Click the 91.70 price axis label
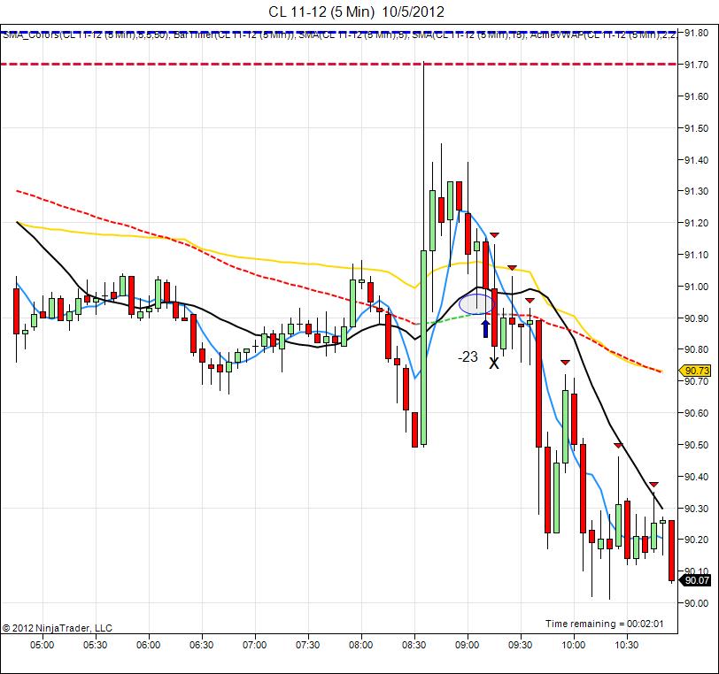Viewport: 719px width, 674px height. [696, 65]
